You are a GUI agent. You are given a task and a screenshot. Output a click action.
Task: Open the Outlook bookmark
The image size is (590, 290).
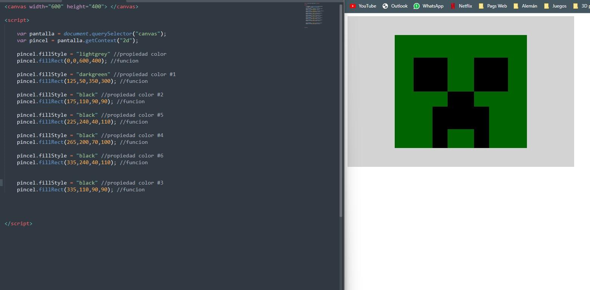[x=395, y=6]
